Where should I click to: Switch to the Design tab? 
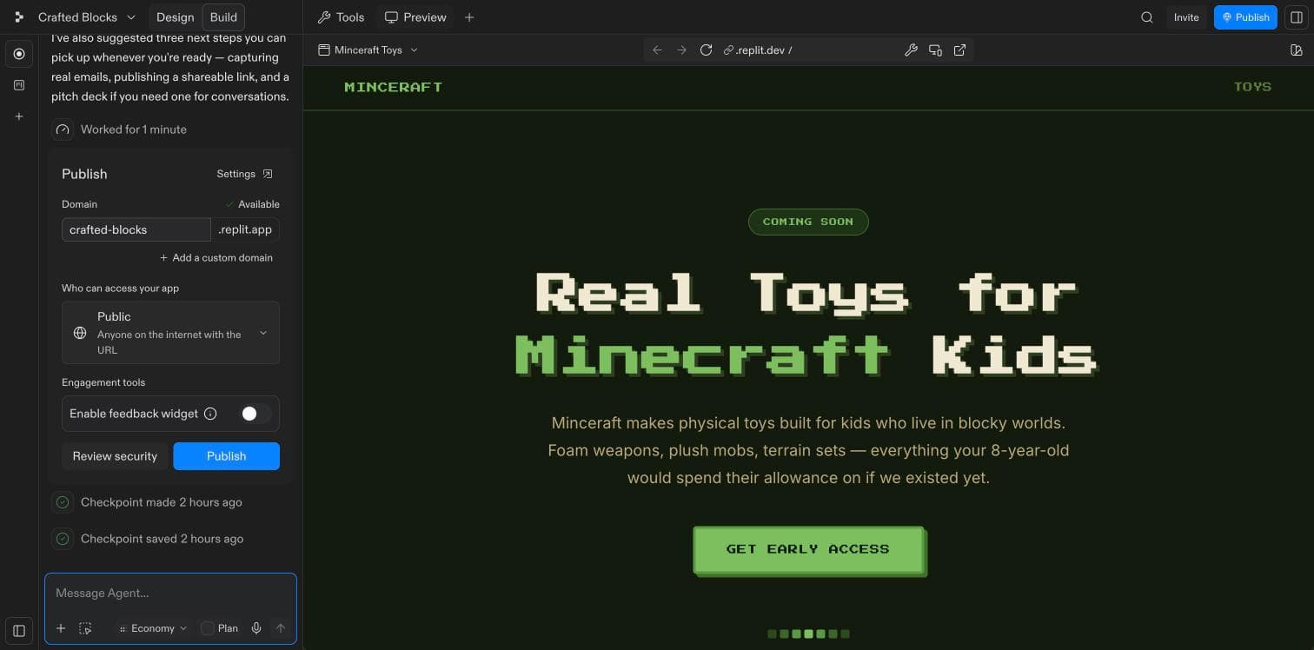(175, 17)
